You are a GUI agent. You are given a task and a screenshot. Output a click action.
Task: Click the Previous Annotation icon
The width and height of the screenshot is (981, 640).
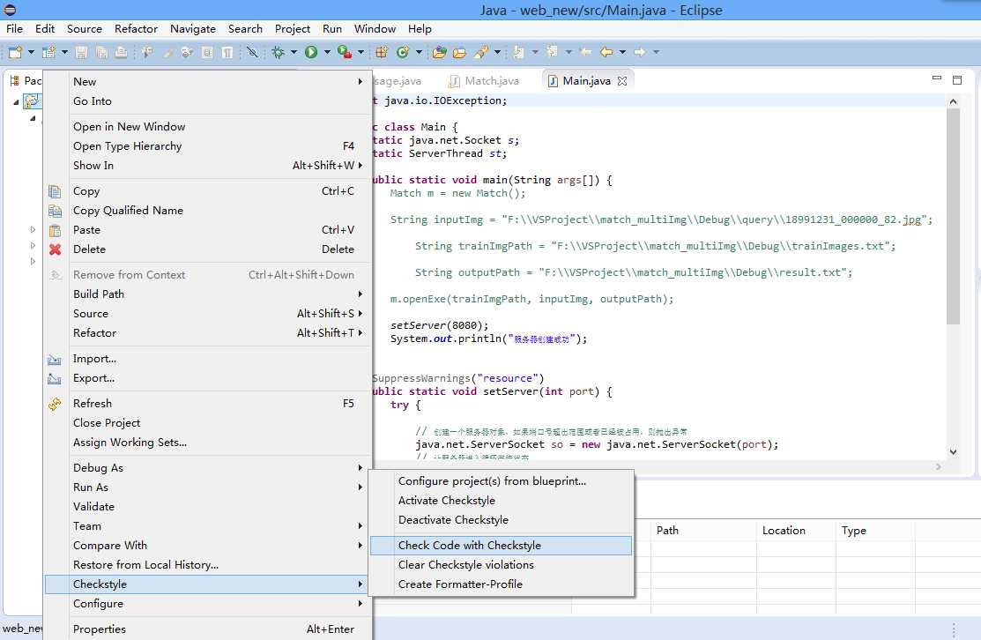tap(552, 53)
